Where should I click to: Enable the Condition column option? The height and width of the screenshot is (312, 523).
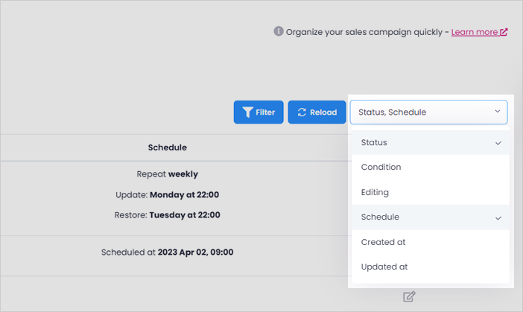pos(431,167)
